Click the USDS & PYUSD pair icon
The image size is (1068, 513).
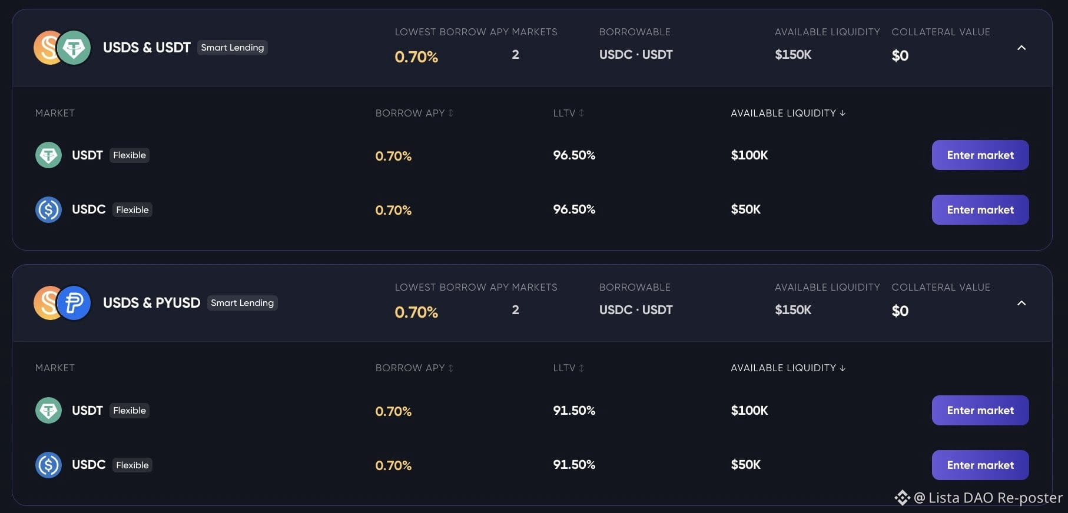coord(62,303)
